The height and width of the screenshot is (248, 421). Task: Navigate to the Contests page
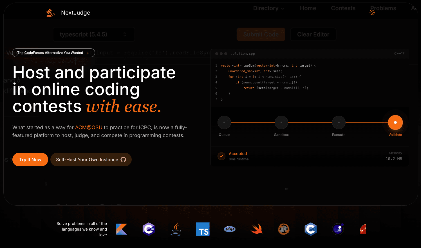343,8
